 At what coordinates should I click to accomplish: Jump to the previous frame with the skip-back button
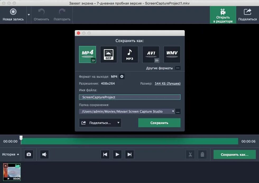(x=105, y=154)
